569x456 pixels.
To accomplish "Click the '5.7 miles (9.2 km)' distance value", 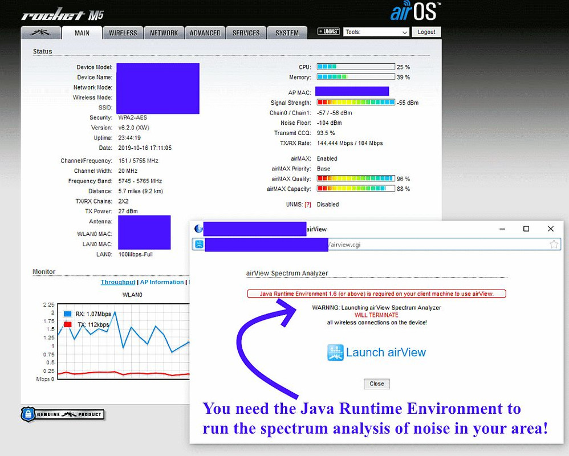I will [140, 191].
